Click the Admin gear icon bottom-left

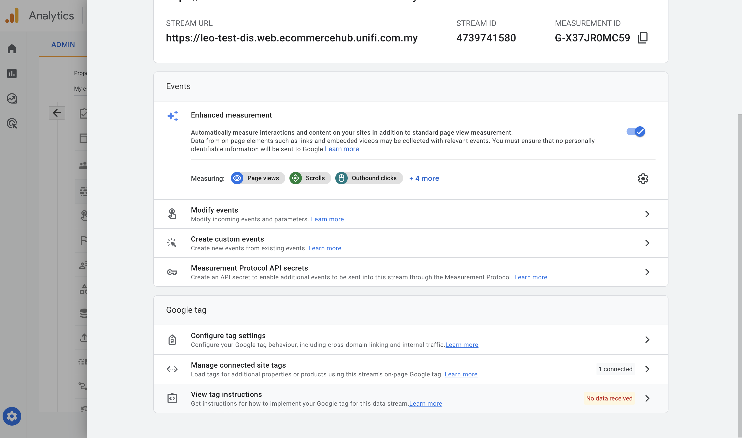pos(12,416)
